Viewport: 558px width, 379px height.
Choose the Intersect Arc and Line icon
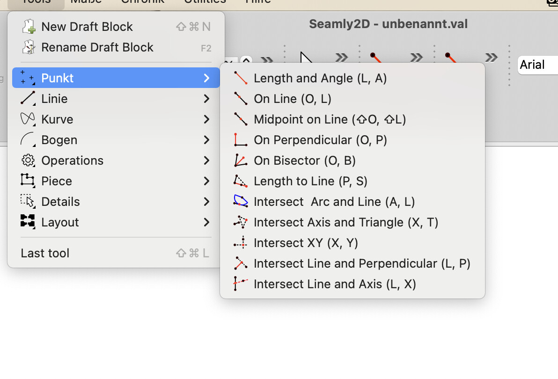[241, 202]
